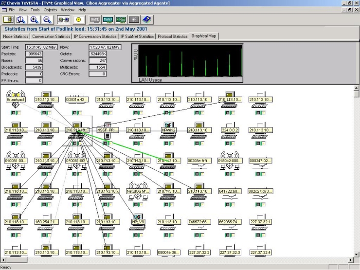This screenshot has height=270, width=360.
Task: Click the horizontal scrollbar right arrow
Action: pos(351,260)
